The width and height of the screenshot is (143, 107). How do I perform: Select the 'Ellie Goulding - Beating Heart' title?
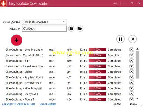click(x=23, y=83)
